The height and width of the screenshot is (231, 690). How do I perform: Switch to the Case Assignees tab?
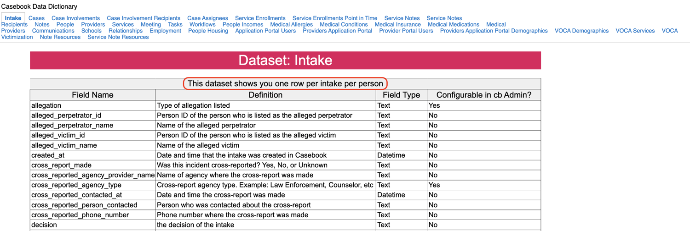click(x=207, y=18)
